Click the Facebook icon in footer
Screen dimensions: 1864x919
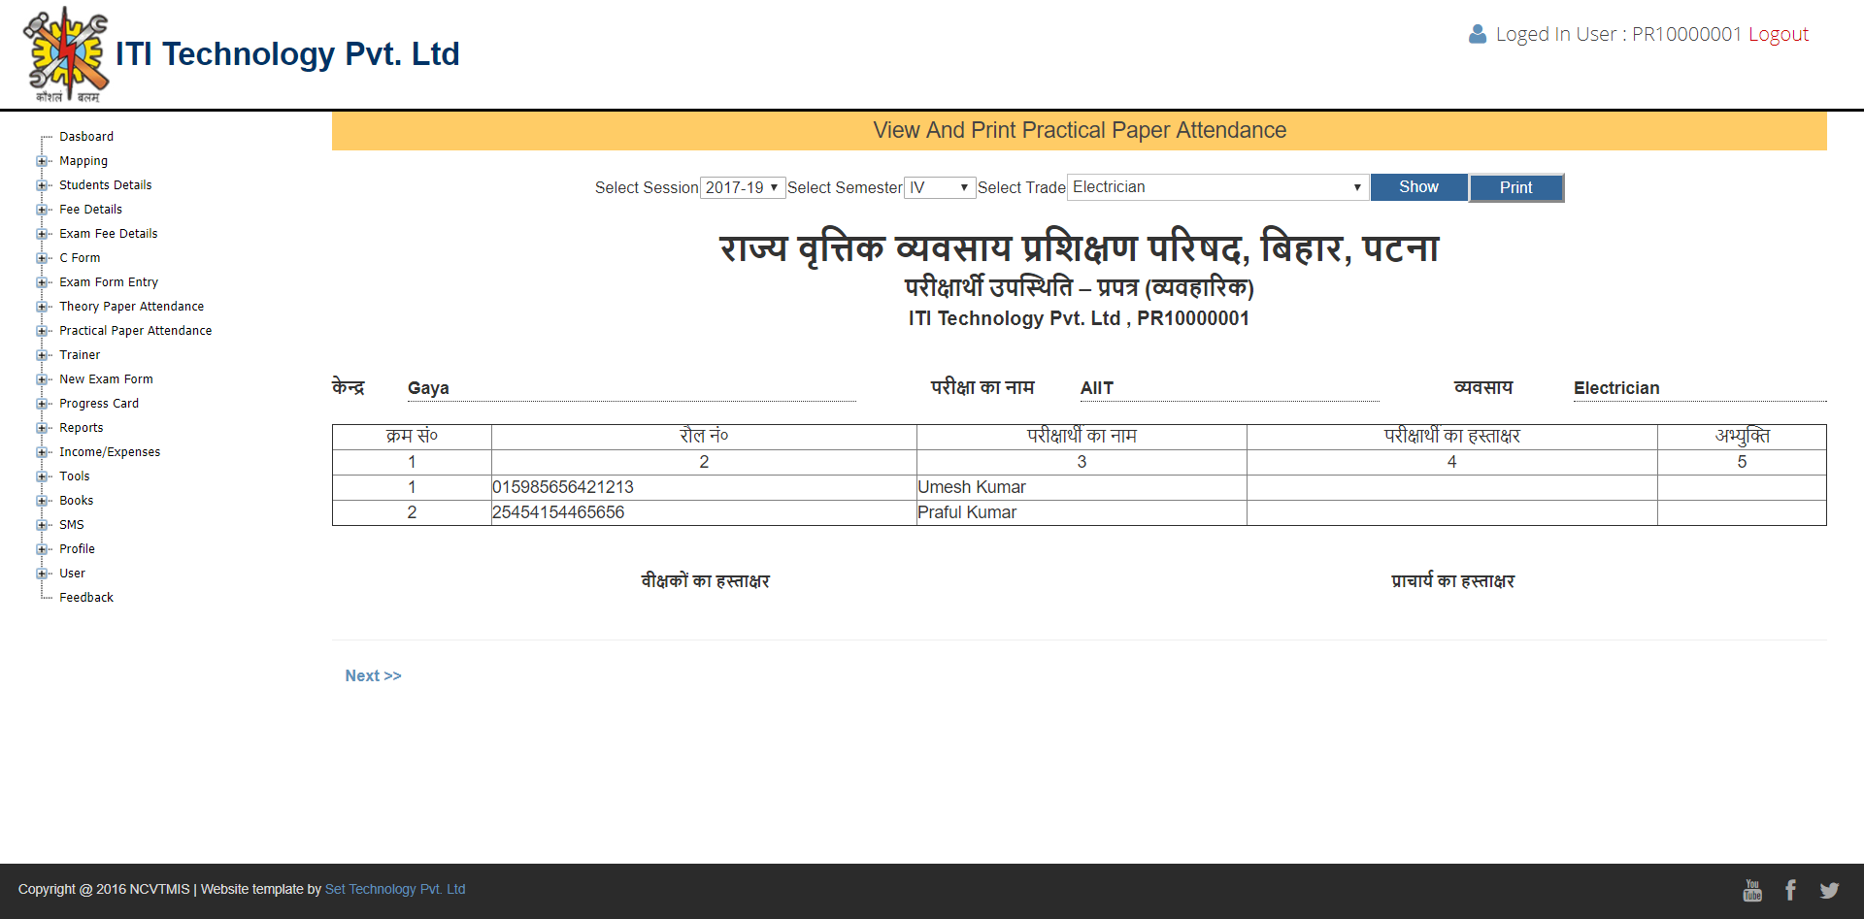pyautogui.click(x=1790, y=890)
